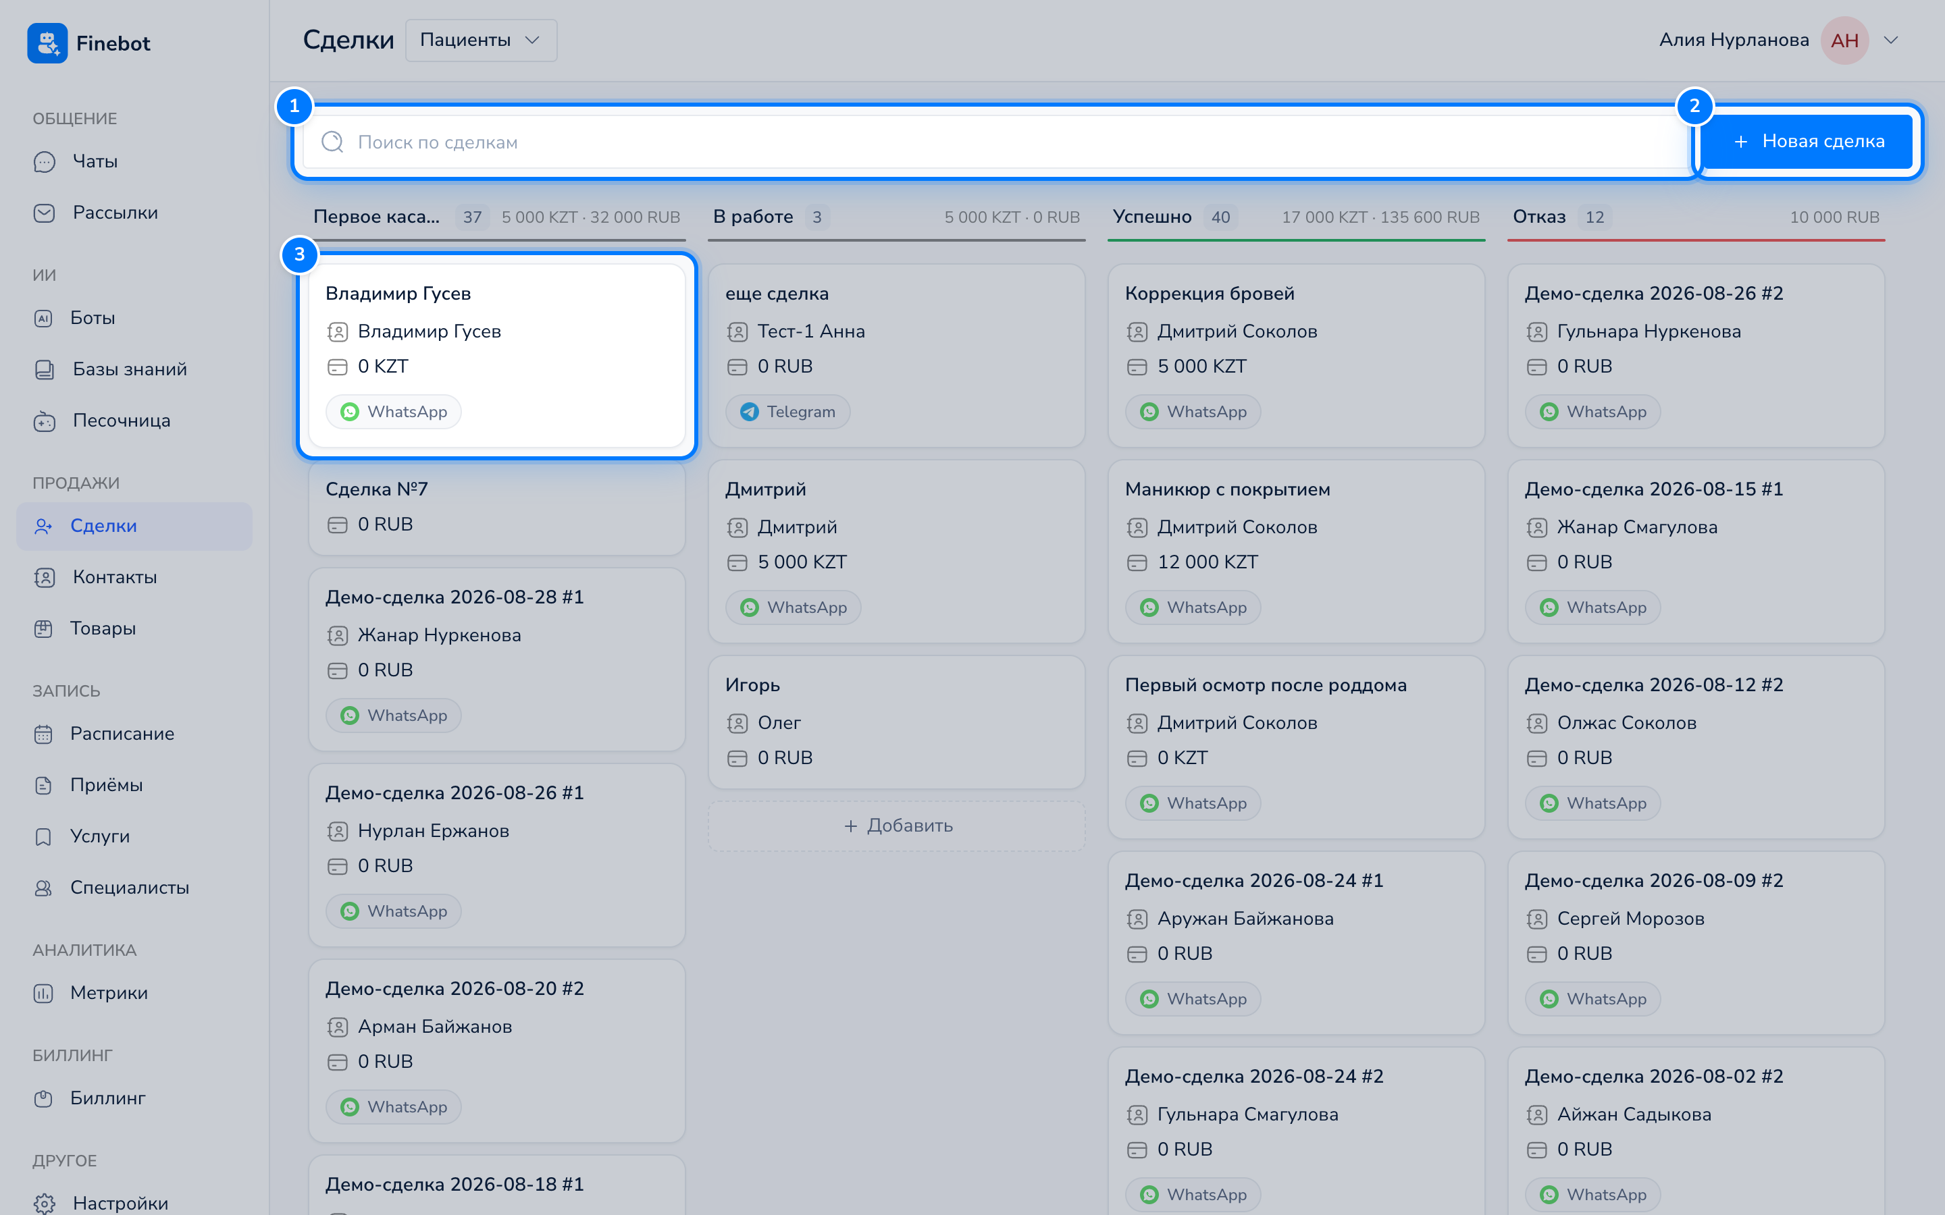Click the Finebot logo icon

[47, 43]
